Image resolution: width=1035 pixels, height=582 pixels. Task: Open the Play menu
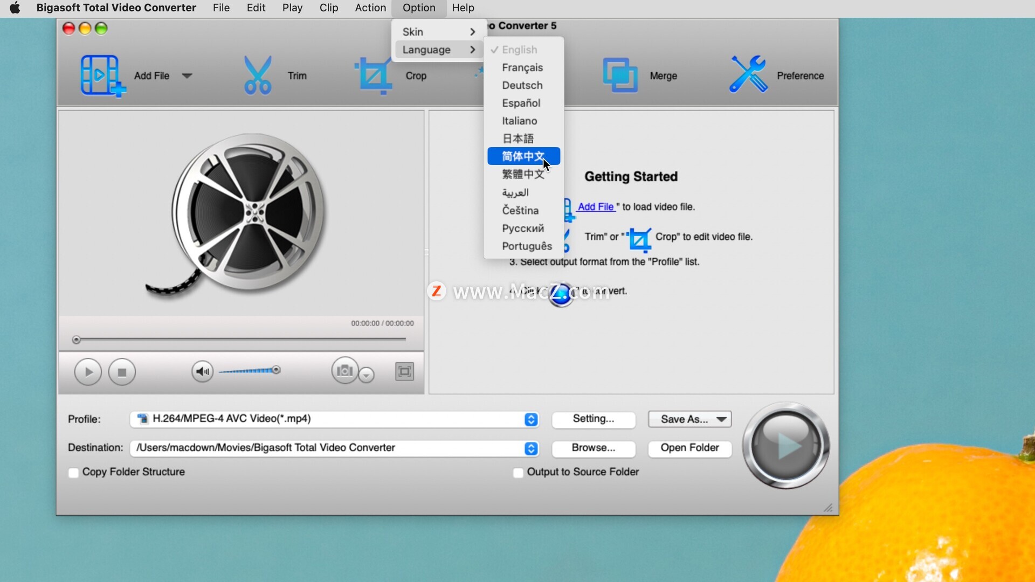point(292,8)
